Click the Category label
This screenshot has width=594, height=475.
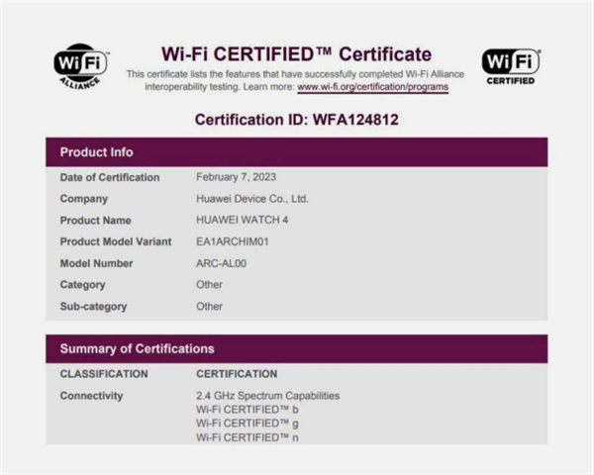coord(82,285)
